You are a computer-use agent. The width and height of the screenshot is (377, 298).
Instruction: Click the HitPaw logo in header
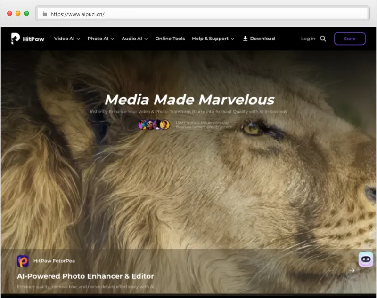pos(27,39)
